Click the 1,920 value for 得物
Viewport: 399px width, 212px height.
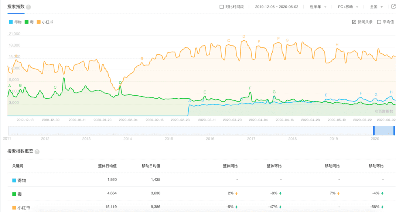[x=112, y=179]
